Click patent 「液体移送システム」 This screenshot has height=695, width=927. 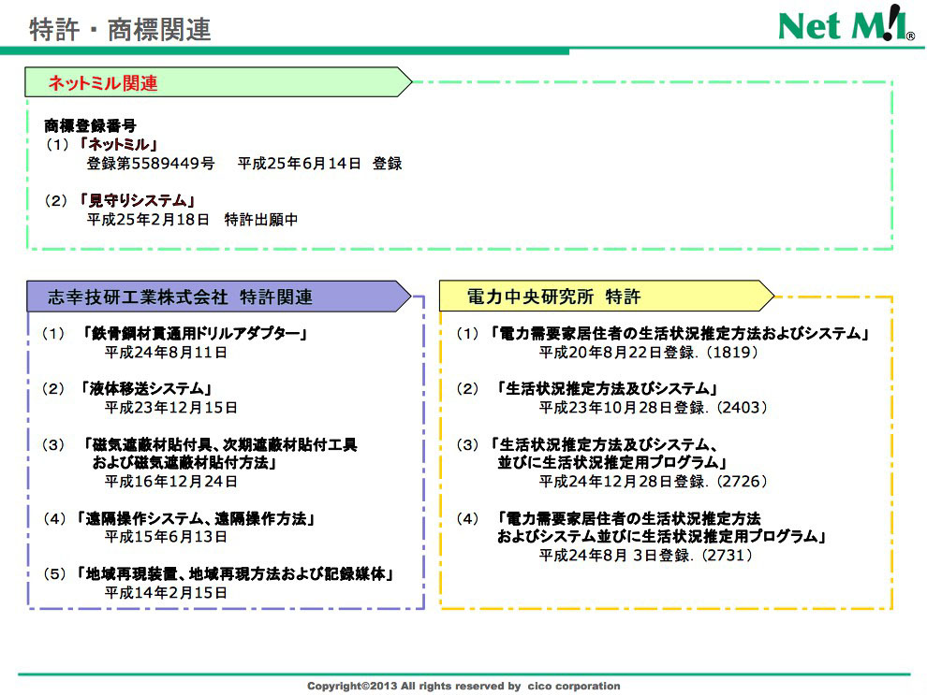[146, 388]
